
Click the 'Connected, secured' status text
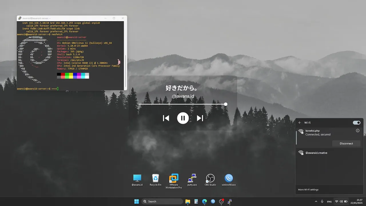[x=318, y=134]
